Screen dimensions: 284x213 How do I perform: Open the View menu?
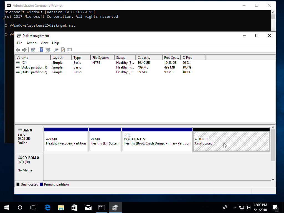pyautogui.click(x=44, y=43)
